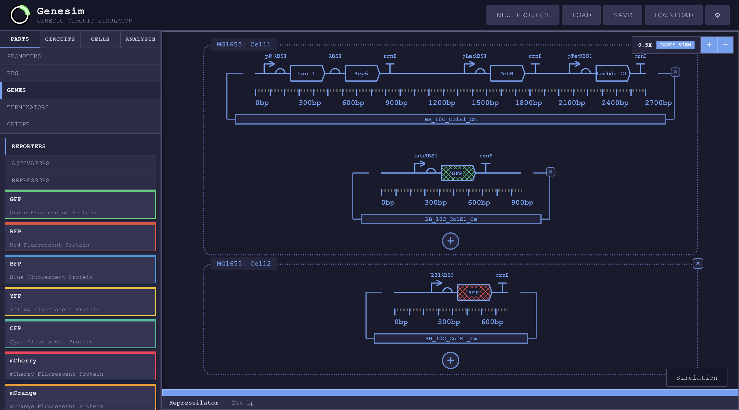Zoom in with the plus icon
Viewport: 739px width, 410px height.
(x=709, y=45)
